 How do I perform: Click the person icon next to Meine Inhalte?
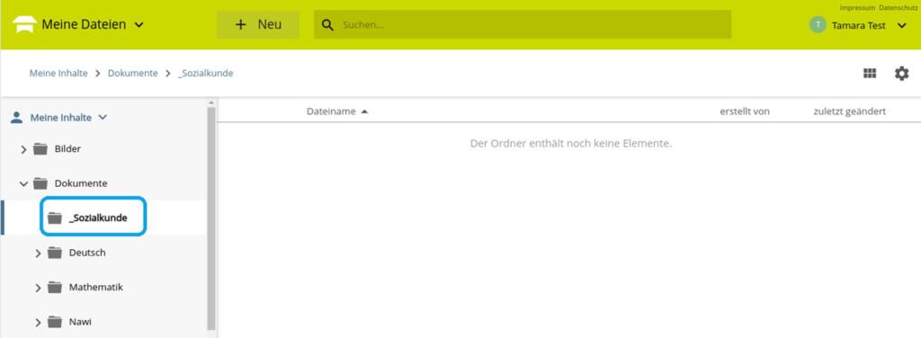17,118
